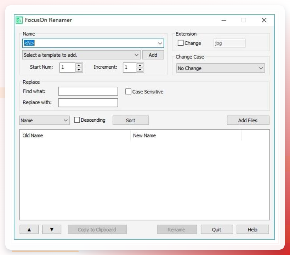Open the Help button
The width and height of the screenshot is (290, 255).
(252, 230)
